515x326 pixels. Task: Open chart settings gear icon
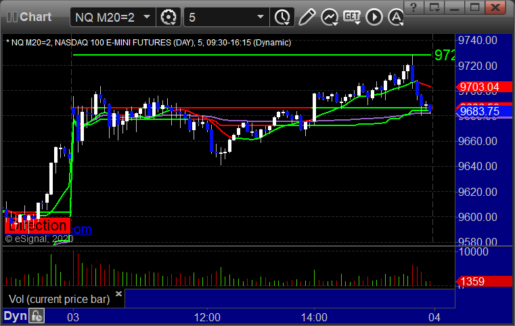tap(169, 17)
